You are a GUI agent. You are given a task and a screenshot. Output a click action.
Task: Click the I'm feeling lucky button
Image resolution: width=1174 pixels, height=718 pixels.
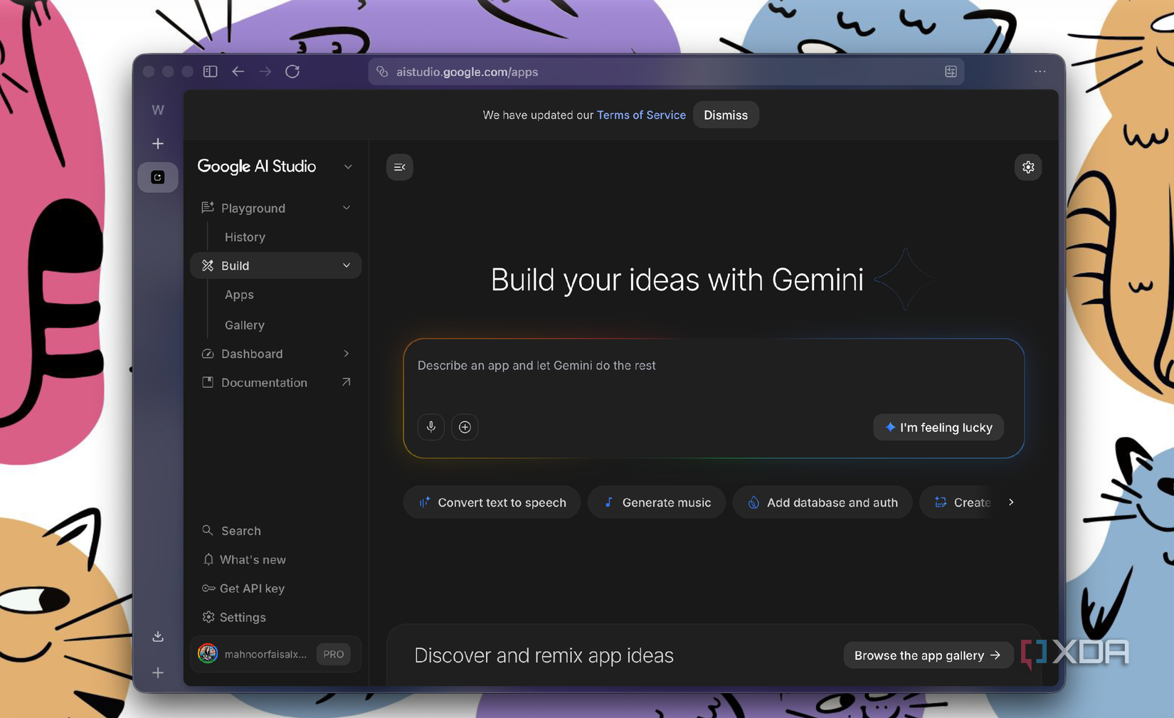tap(938, 428)
